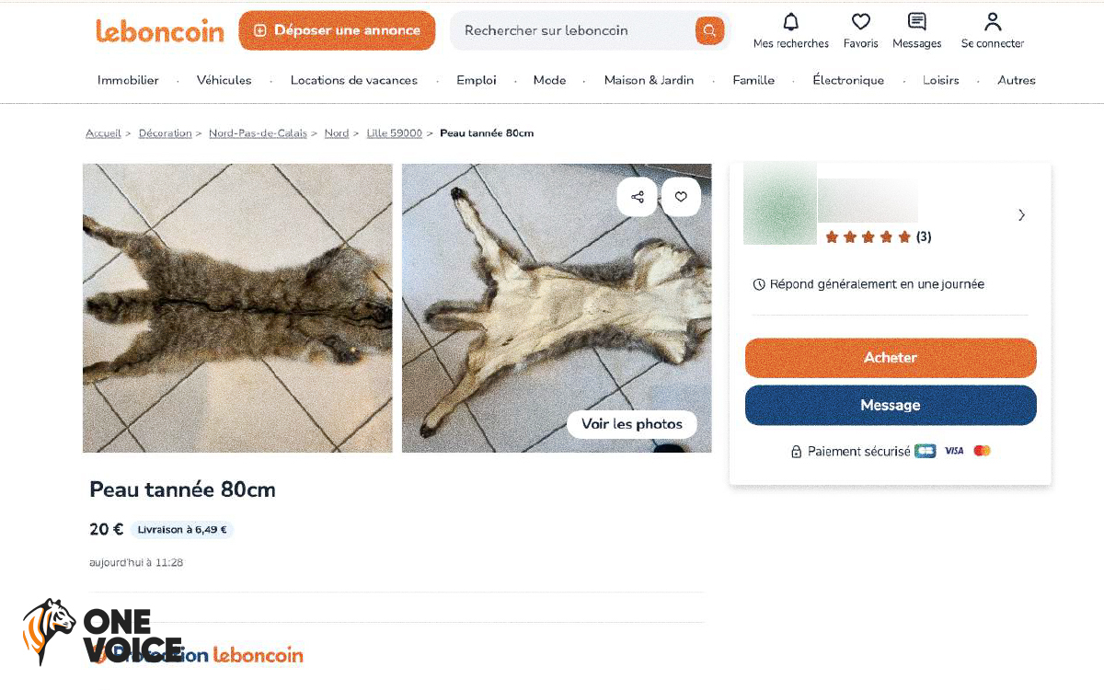Viewport: 1104px width, 690px height.
Task: Expand seller profile with chevron arrow
Action: 1021,215
